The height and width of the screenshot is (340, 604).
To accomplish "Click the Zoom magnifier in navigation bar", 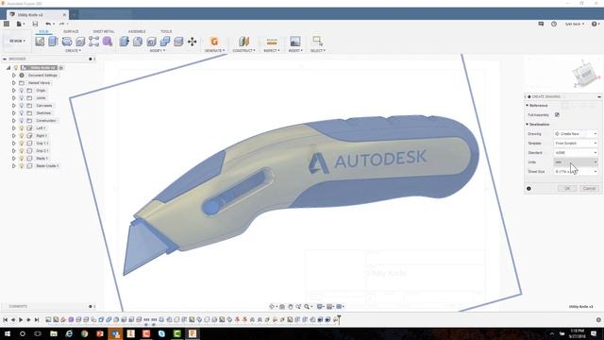I will 307,306.
